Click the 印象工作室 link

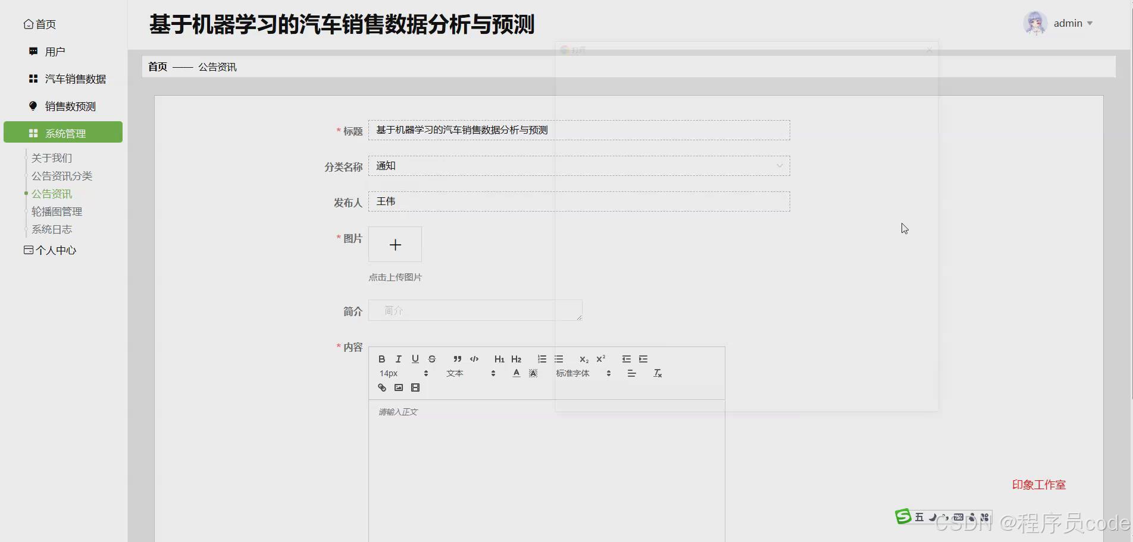1038,484
